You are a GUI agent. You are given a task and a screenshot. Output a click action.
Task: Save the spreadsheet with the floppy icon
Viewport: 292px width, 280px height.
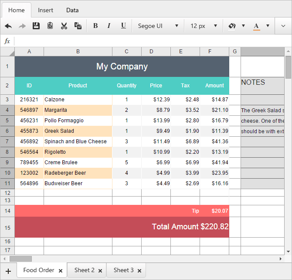point(36,26)
